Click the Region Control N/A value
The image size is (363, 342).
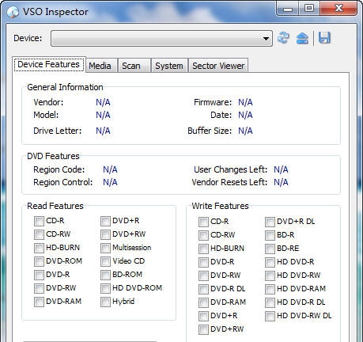coord(110,182)
